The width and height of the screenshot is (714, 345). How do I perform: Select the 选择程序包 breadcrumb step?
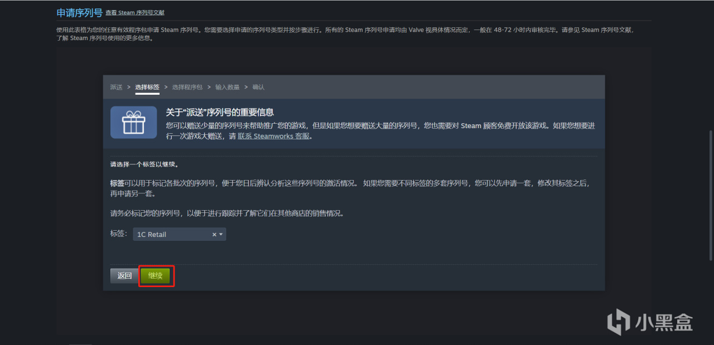187,87
